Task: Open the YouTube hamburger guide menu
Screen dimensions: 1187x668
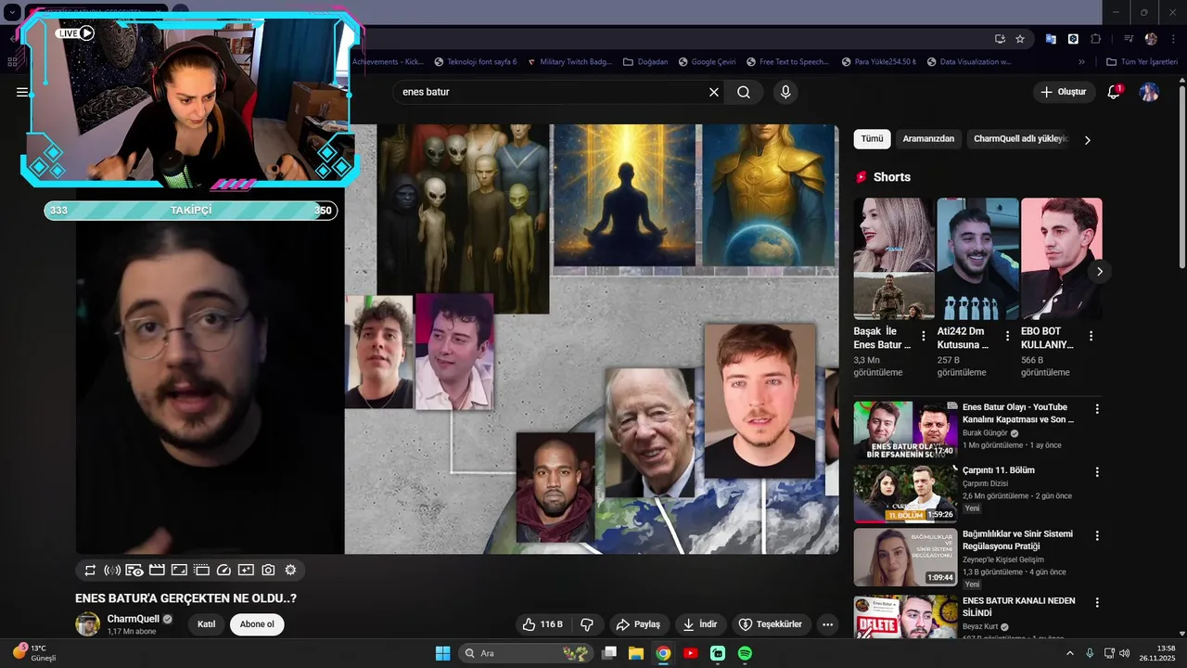Action: 22,92
